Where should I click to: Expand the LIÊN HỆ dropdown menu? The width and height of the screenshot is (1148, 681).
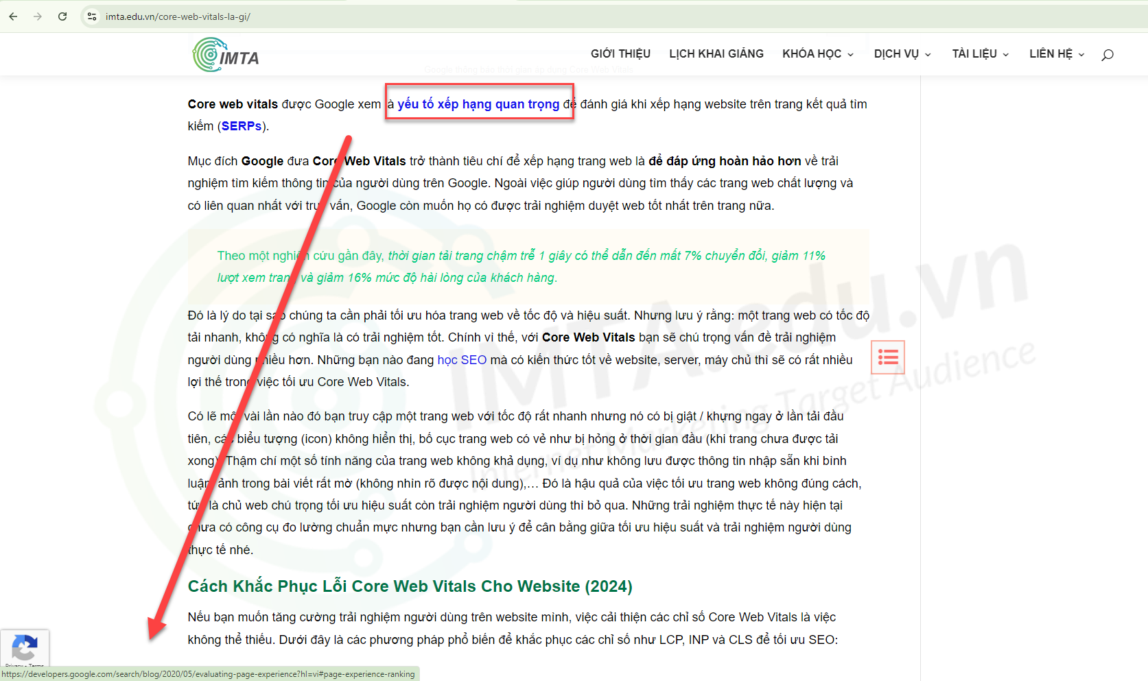[x=1057, y=54]
